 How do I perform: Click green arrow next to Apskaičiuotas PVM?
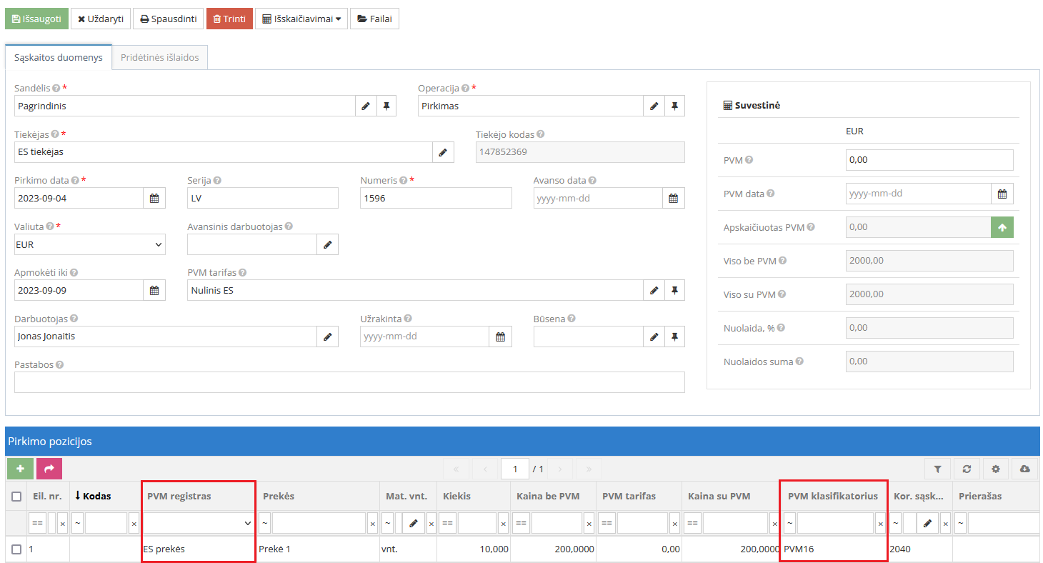(x=1002, y=227)
